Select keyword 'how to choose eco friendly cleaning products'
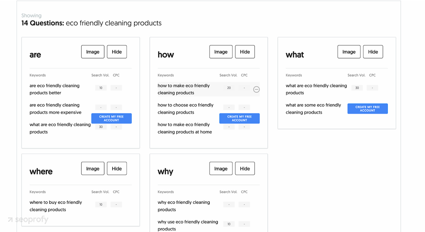The width and height of the screenshot is (425, 232). tap(185, 109)
